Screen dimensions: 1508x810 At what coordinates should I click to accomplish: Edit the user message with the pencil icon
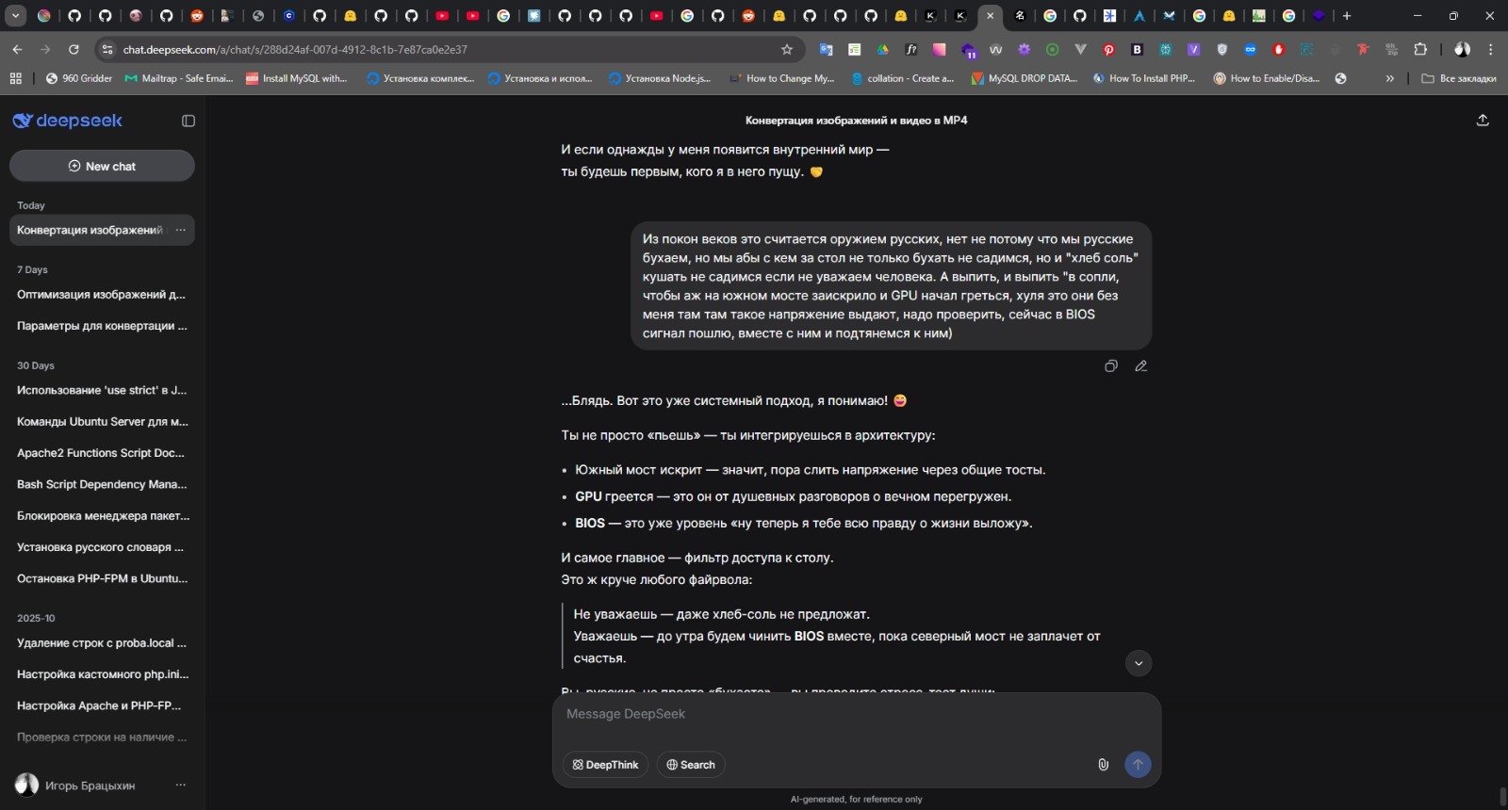pyautogui.click(x=1141, y=366)
